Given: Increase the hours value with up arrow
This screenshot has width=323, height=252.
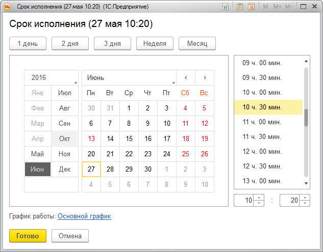Looking at the screenshot, I should pyautogui.click(x=259, y=198).
